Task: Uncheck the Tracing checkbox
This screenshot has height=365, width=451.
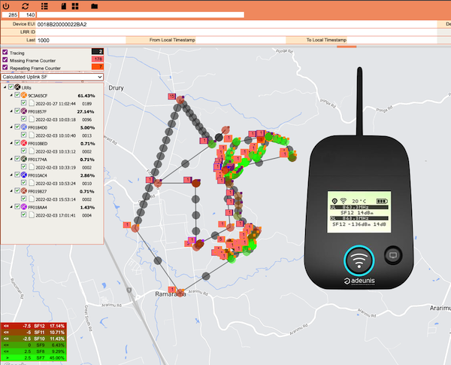Action: (x=5, y=53)
